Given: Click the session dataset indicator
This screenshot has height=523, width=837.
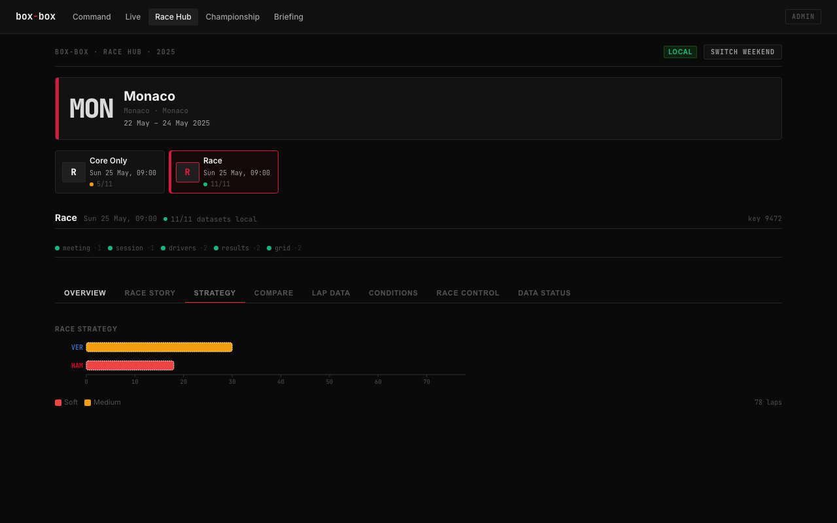Looking at the screenshot, I should pos(131,248).
